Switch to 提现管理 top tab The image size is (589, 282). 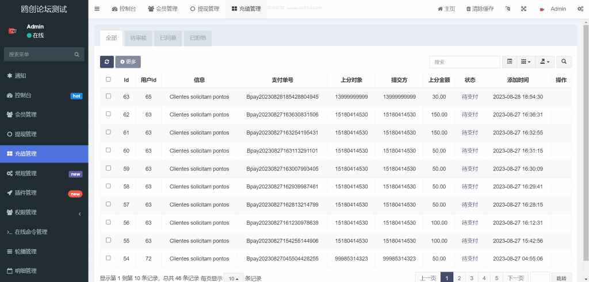pos(204,9)
